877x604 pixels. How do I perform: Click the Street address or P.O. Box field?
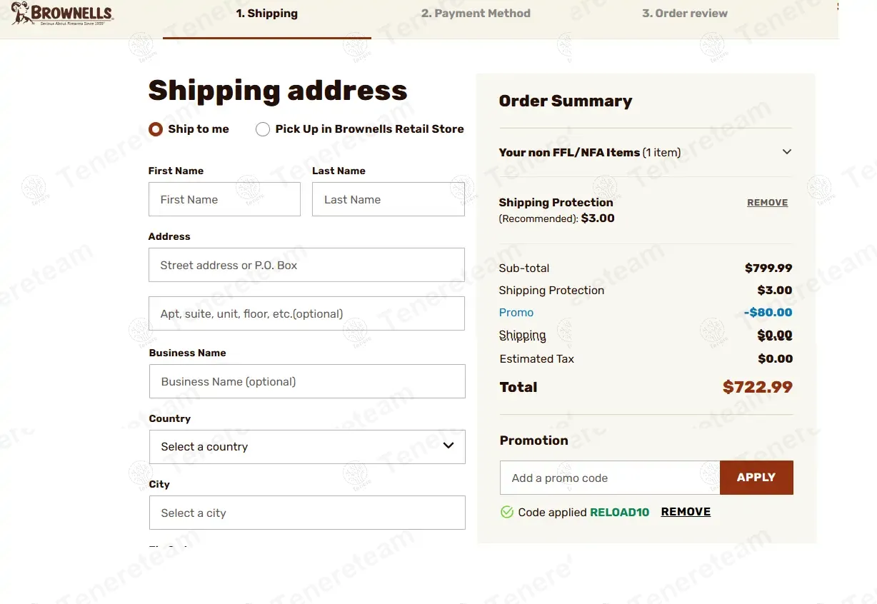(306, 265)
